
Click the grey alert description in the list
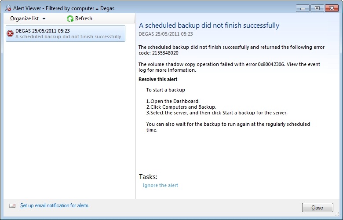coord(68,37)
